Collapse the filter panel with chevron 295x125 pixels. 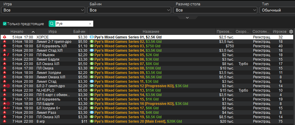[187, 18]
